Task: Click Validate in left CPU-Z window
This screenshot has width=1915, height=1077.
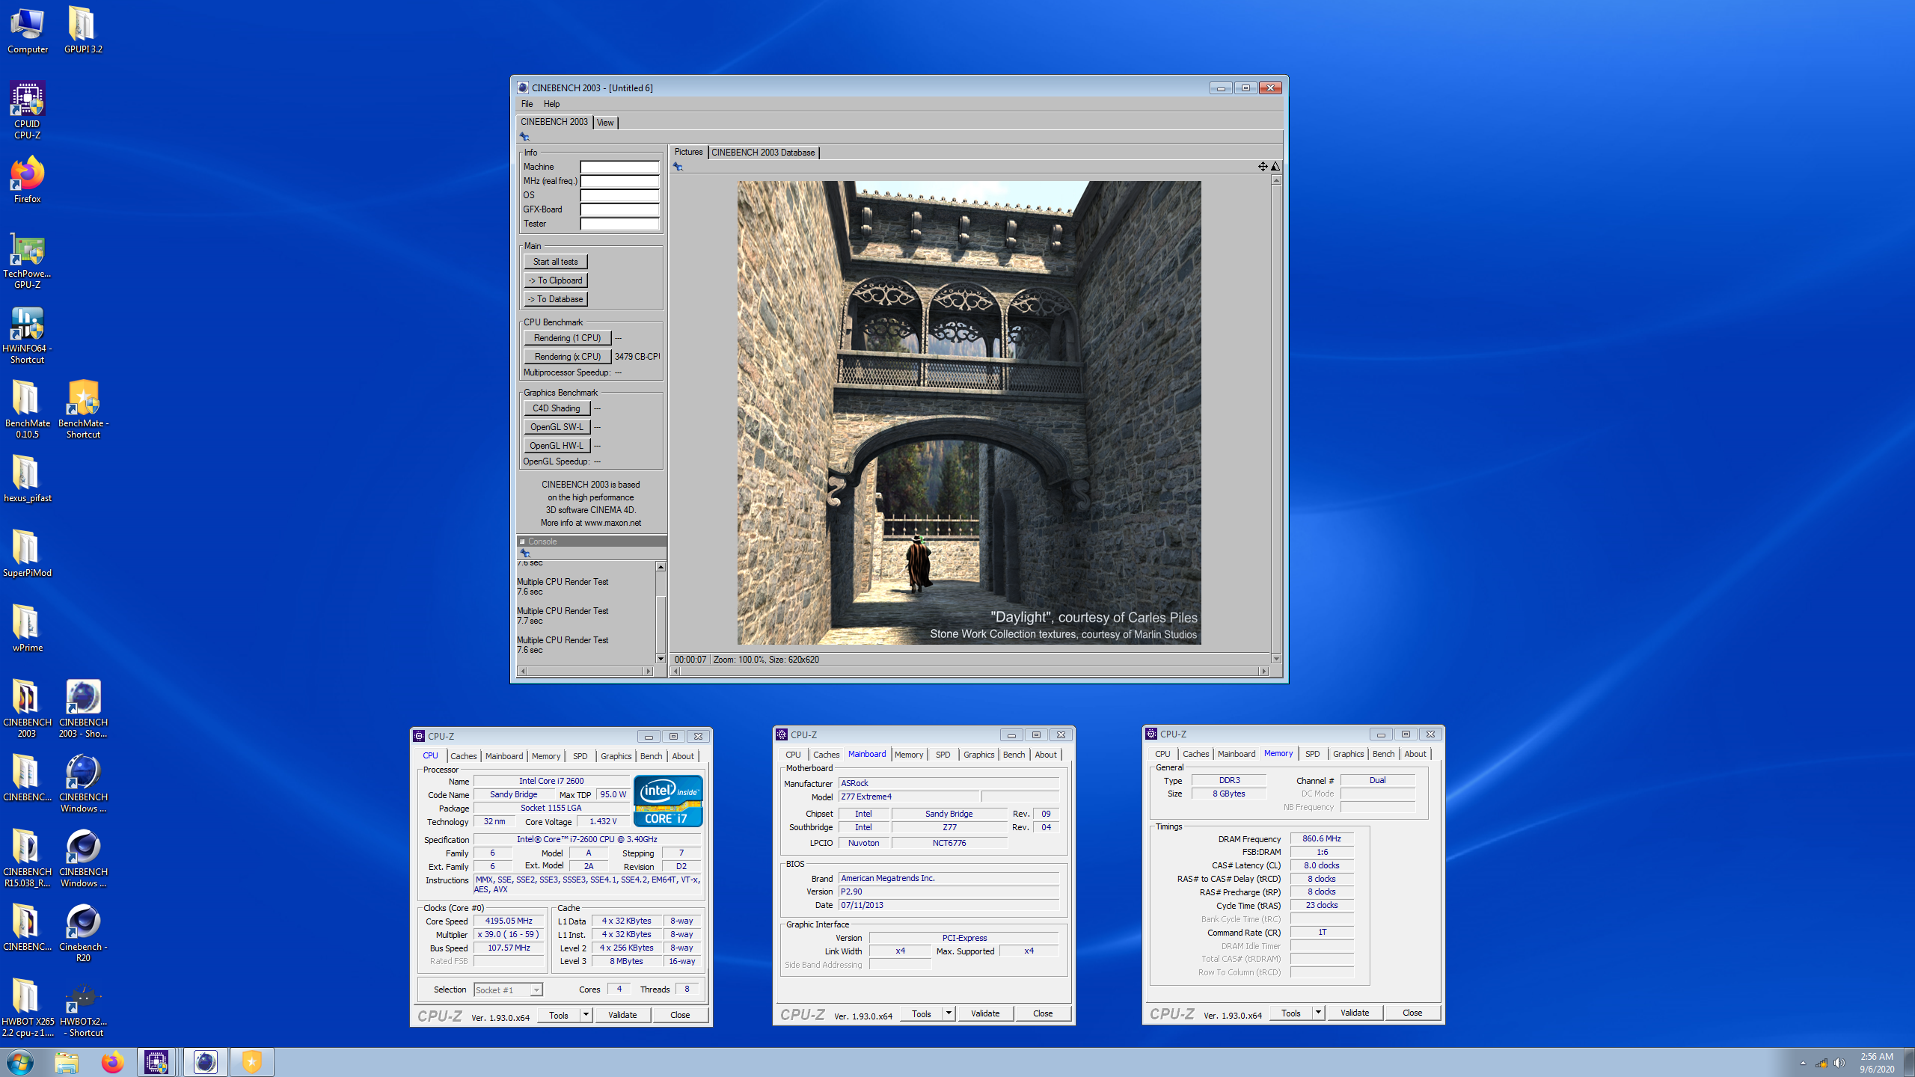Action: click(622, 1015)
